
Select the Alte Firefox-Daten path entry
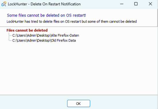point(46,35)
